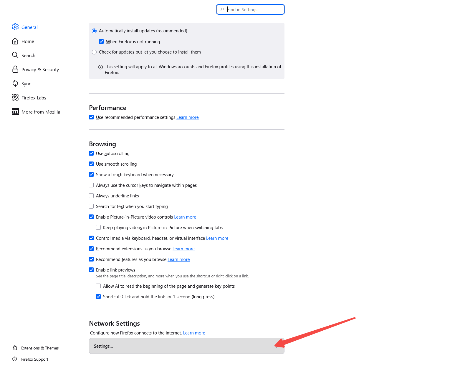Toggle Use recommended performance settings checkbox
This screenshot has width=475, height=373.
coord(91,117)
